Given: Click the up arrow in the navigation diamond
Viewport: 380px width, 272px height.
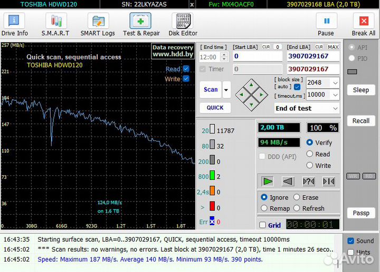Looking at the screenshot, I should [x=251, y=85].
